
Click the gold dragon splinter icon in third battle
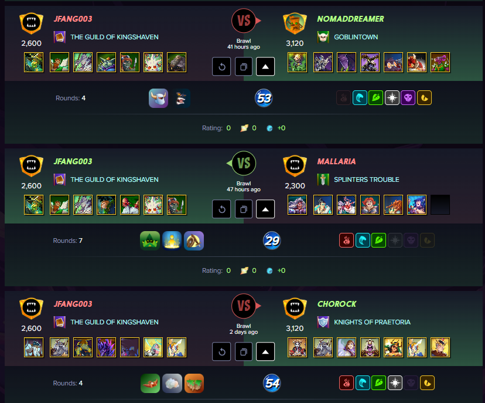[x=427, y=383]
